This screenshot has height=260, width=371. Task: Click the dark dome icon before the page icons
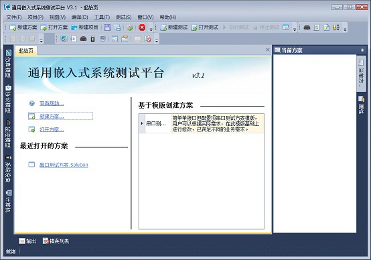[x=307, y=27]
